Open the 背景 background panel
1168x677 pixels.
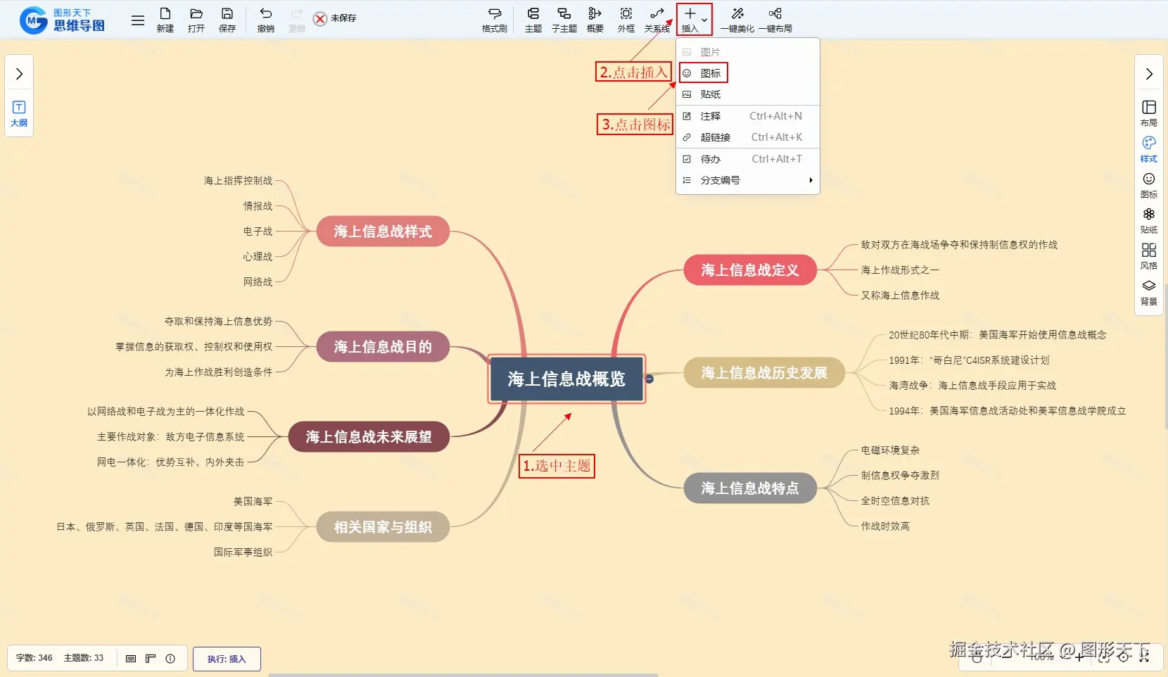(1149, 293)
